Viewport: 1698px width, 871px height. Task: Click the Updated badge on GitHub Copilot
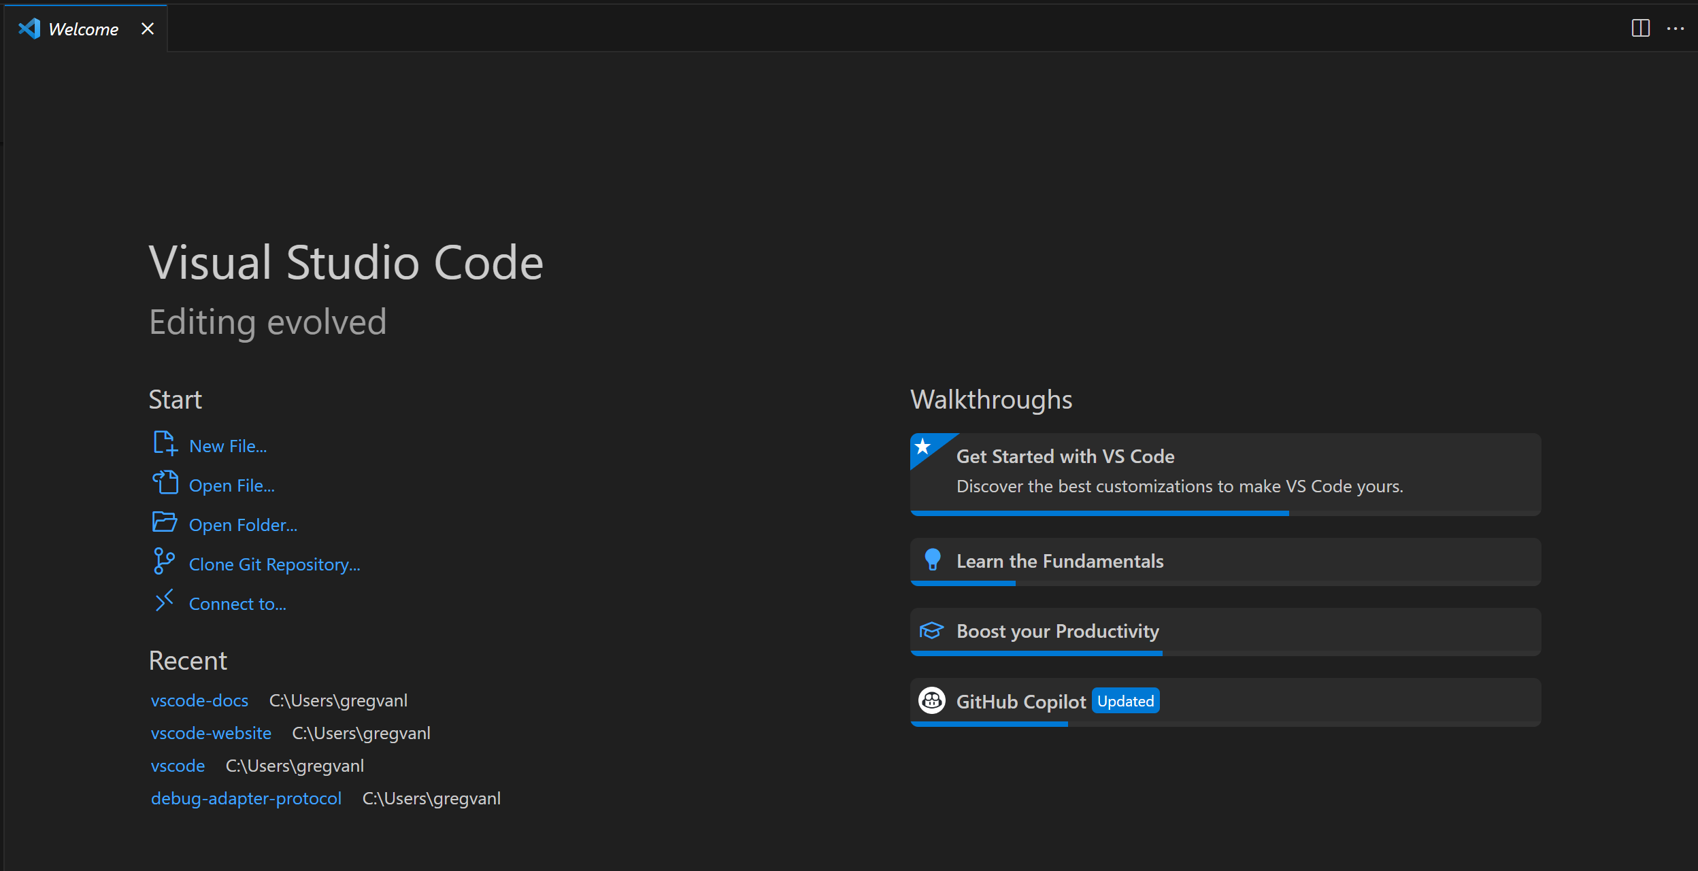point(1125,701)
